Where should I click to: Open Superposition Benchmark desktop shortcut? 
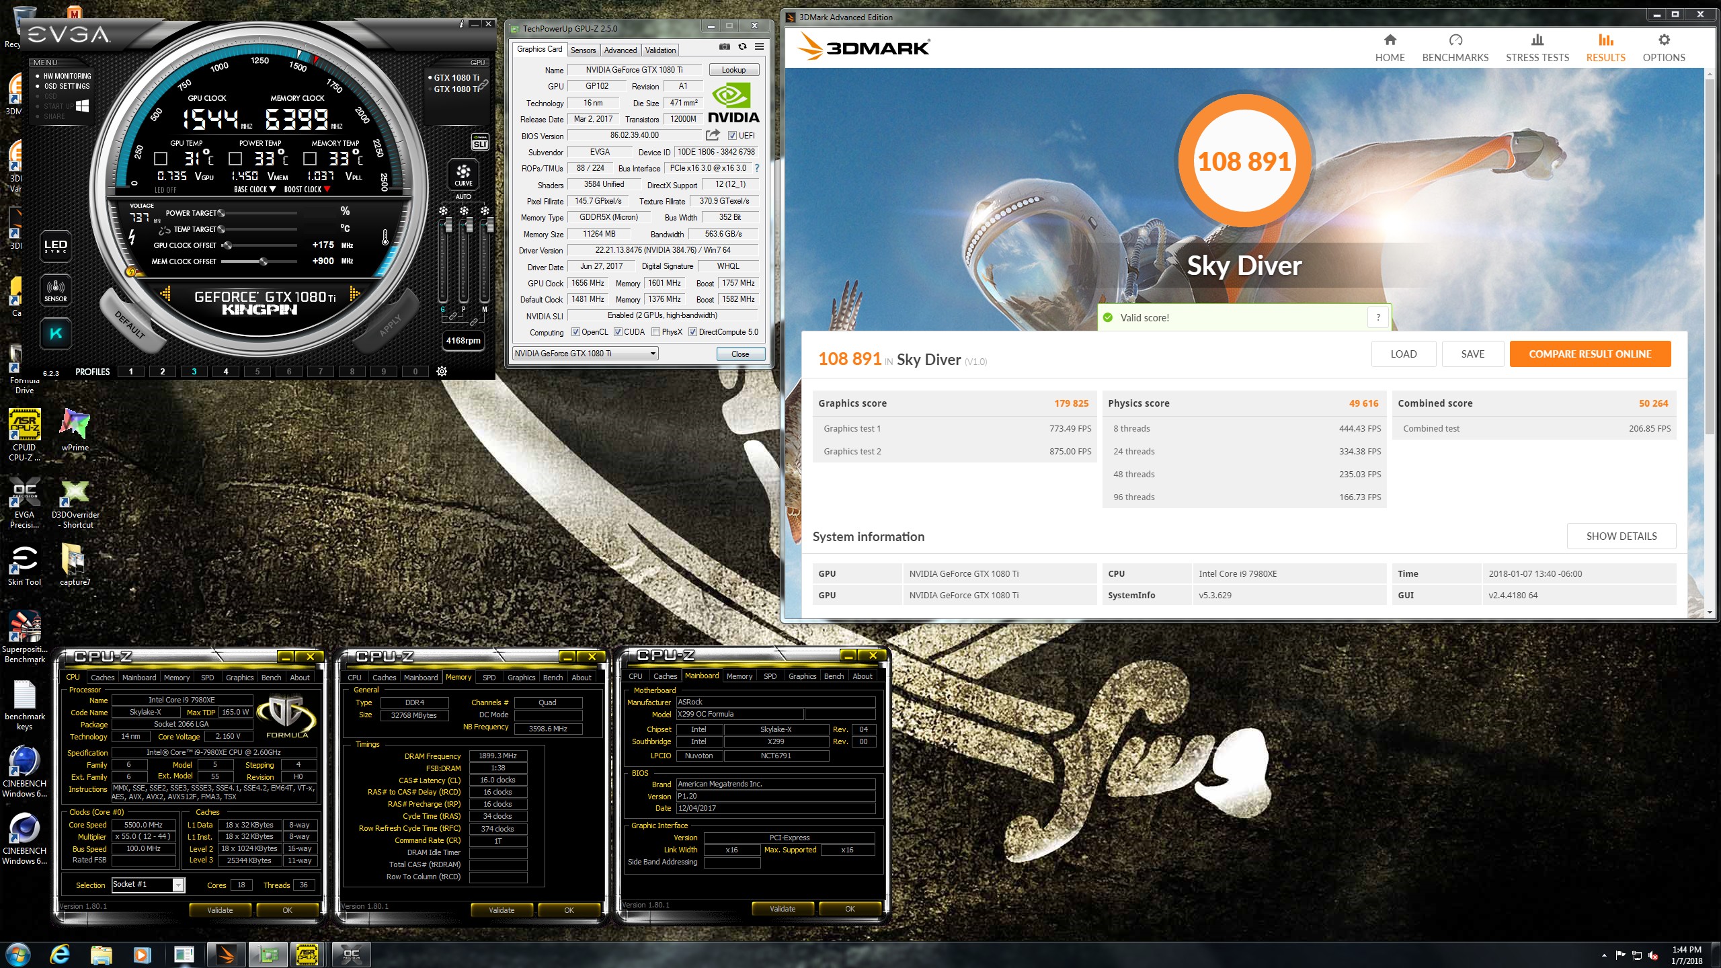tap(24, 637)
